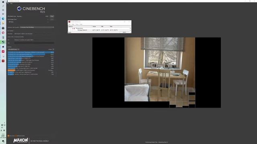The image size is (257, 144).
Task: Select ranking row 4 Core i9-9880H
Action: click(x=31, y=58)
